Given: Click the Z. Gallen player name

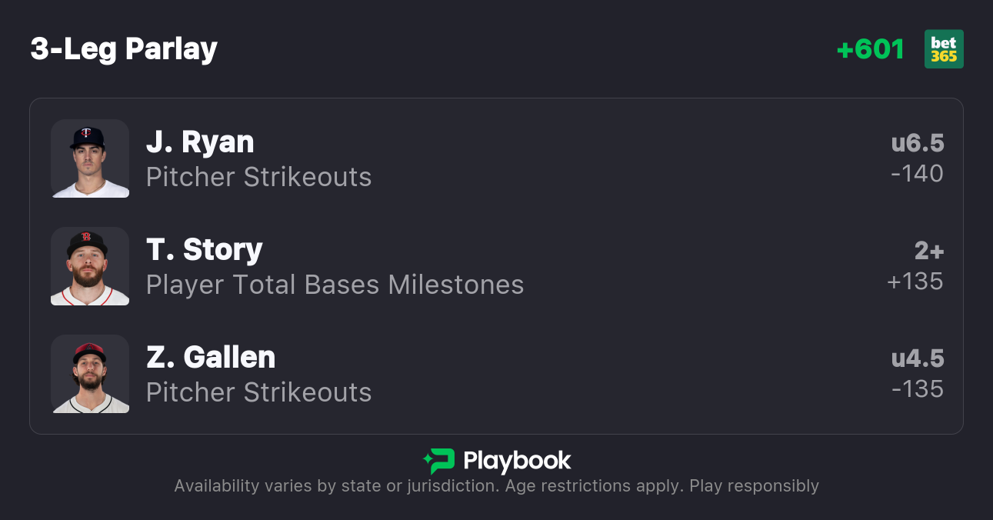Looking at the screenshot, I should pyautogui.click(x=211, y=358).
